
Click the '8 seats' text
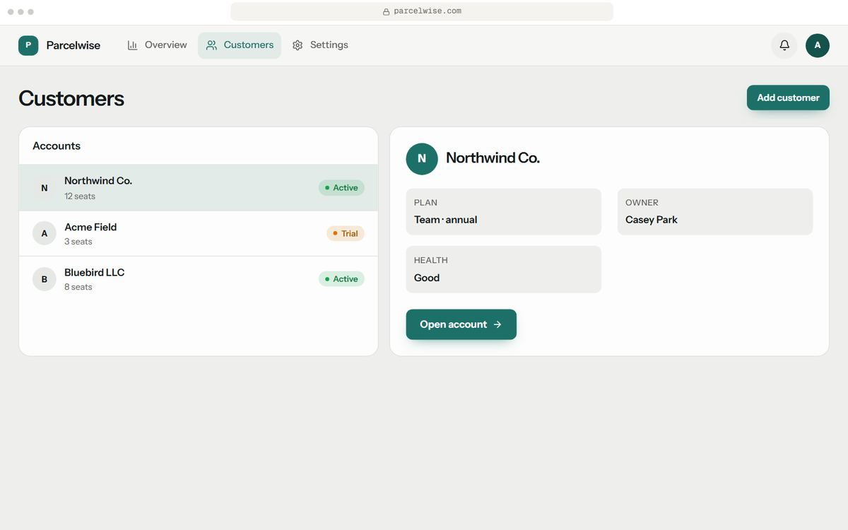click(x=78, y=287)
